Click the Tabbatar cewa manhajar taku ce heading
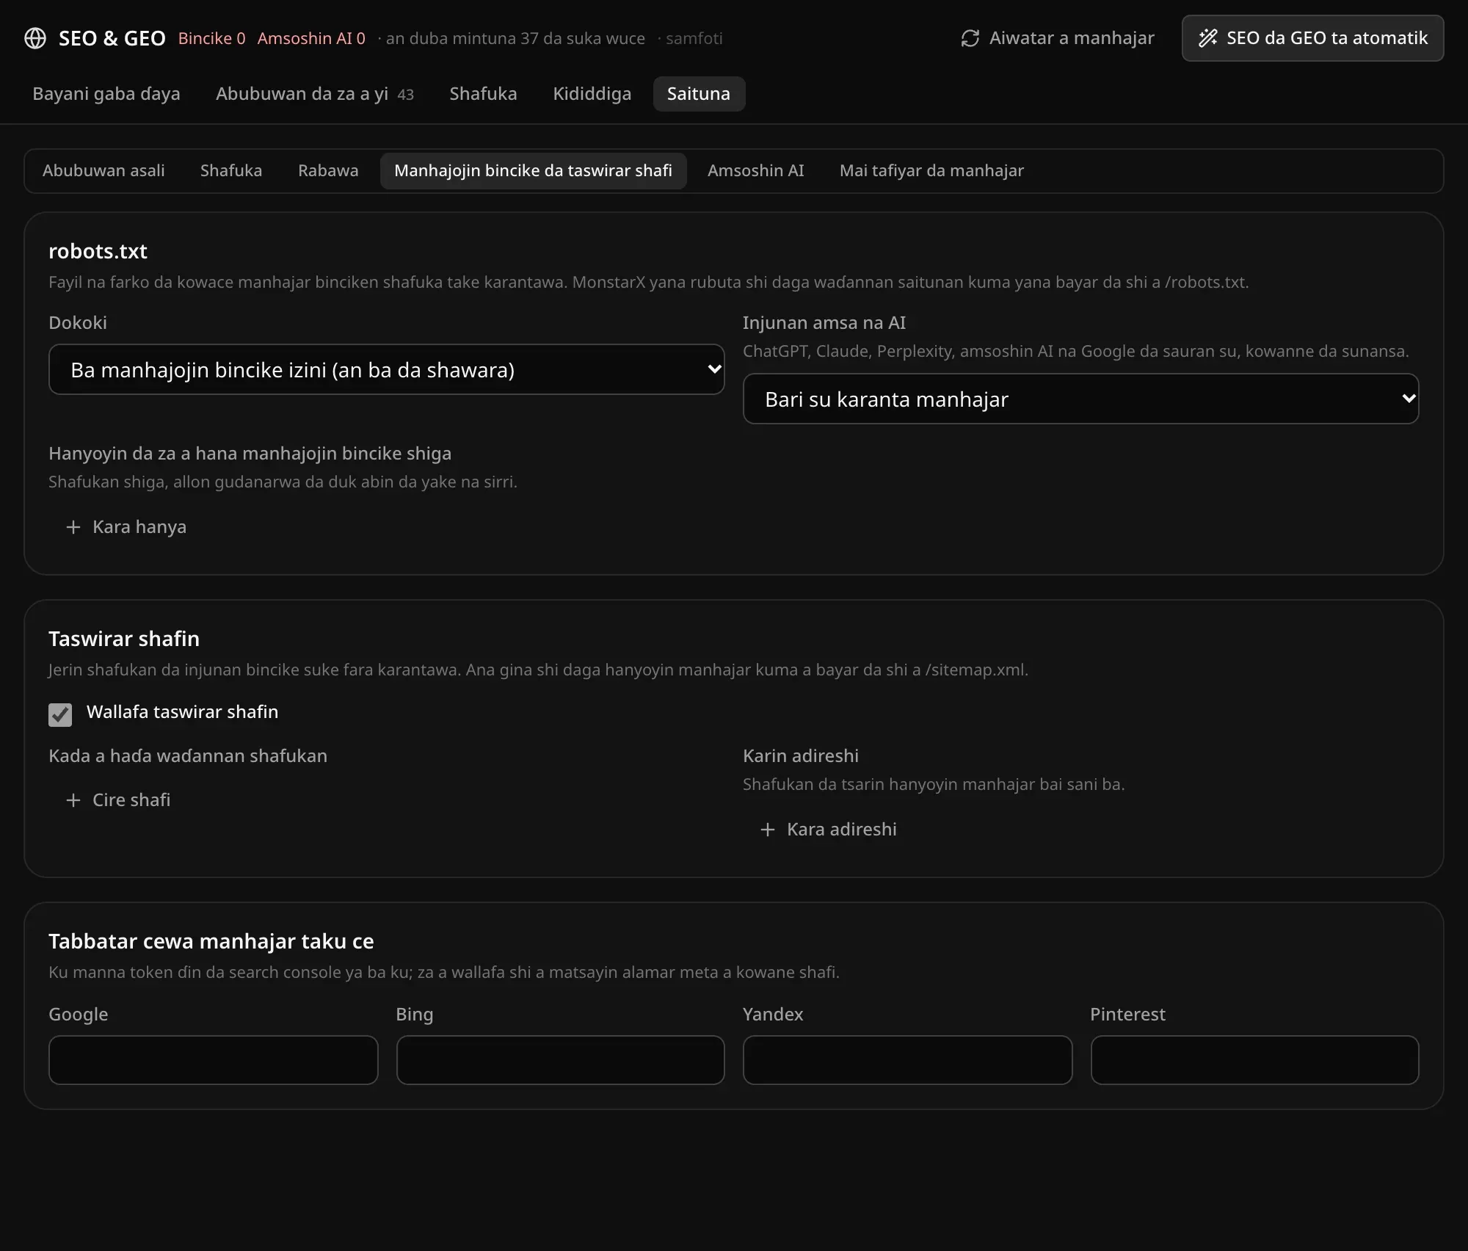The width and height of the screenshot is (1468, 1251). [x=211, y=941]
